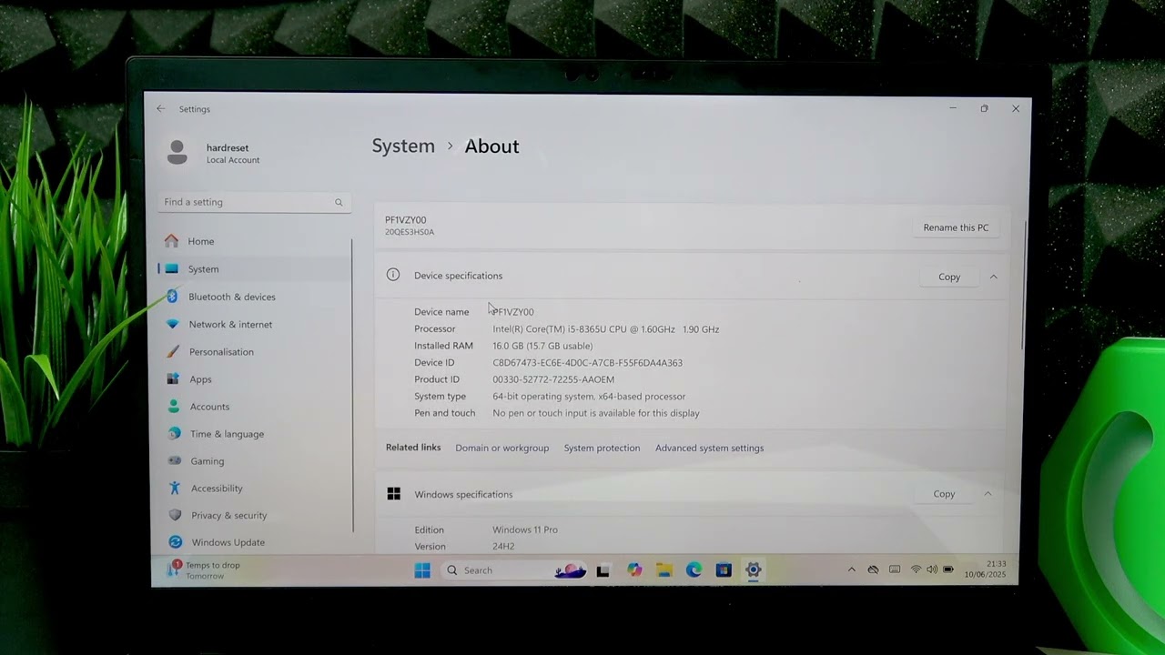Viewport: 1165px width, 655px height.
Task: Click the Network diamond icon in sidebar
Action: click(172, 324)
